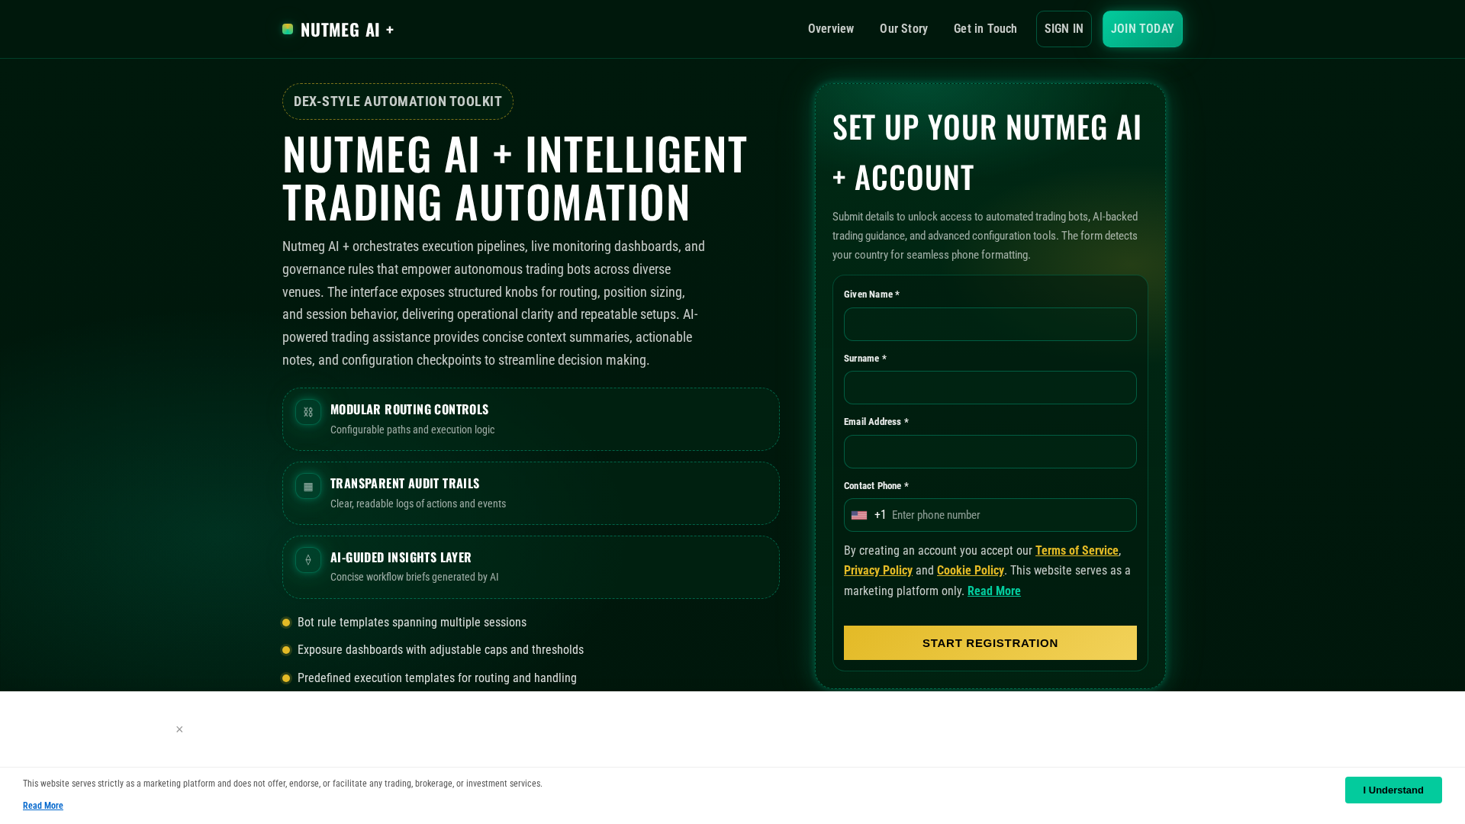Select the TRANSPARENT AUDIT TRAILS heading
Image resolution: width=1465 pixels, height=824 pixels.
coord(405,484)
